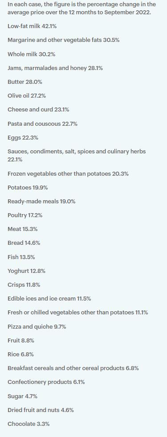Select the Chocolate 3.3% entry
The width and height of the screenshot is (167, 437).
pyautogui.click(x=29, y=424)
